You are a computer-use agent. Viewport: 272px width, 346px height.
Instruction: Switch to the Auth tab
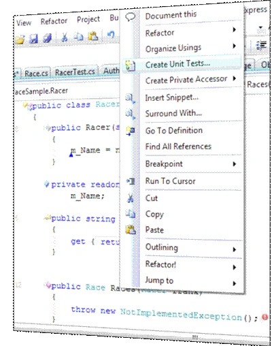coord(111,71)
